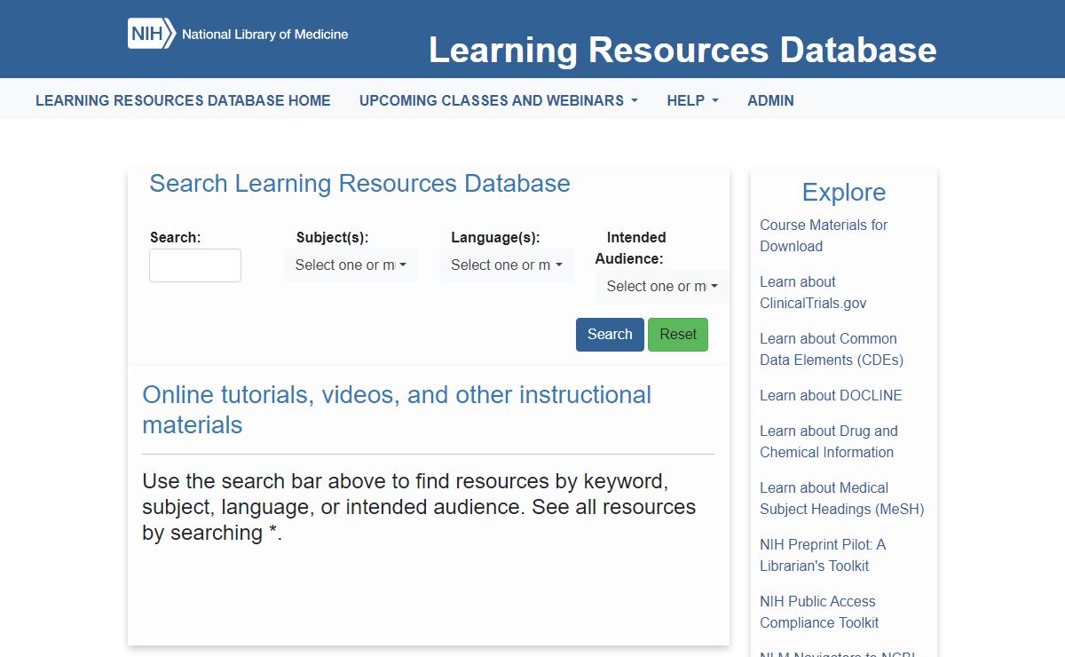Click the Search keyword input field

[x=195, y=265]
